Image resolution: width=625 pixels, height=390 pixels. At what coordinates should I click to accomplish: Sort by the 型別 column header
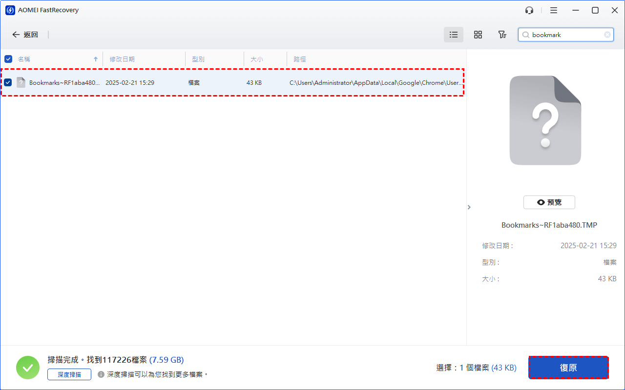tap(198, 59)
